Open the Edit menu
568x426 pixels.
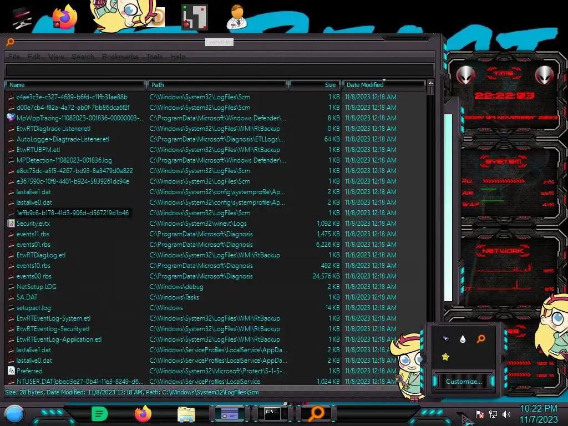point(34,57)
